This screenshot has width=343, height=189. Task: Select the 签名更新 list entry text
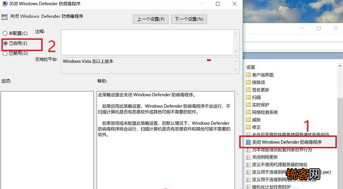click(x=261, y=90)
